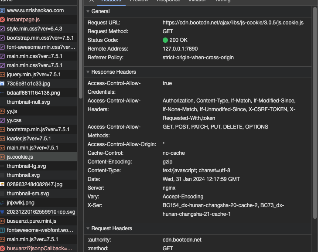Click the document icon for www.sunzishaokao.com
The image size is (318, 252).
click(2, 10)
